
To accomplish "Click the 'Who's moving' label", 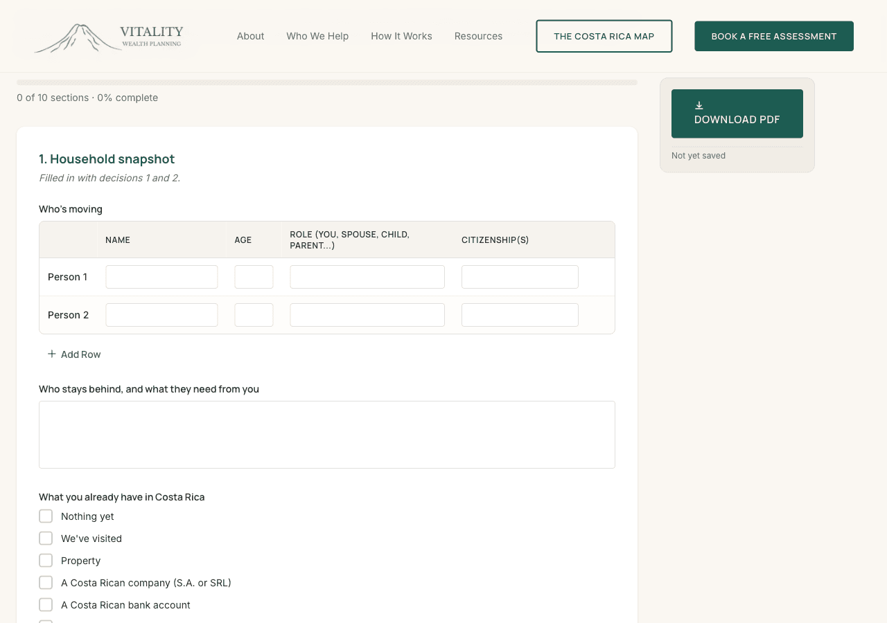I will [x=71, y=209].
